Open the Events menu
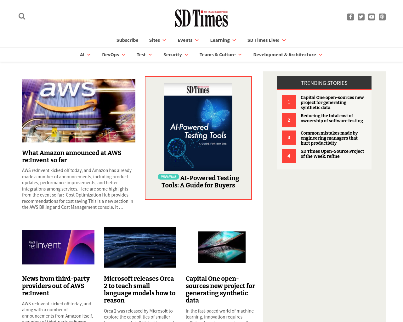This screenshot has height=322, width=403. (185, 40)
